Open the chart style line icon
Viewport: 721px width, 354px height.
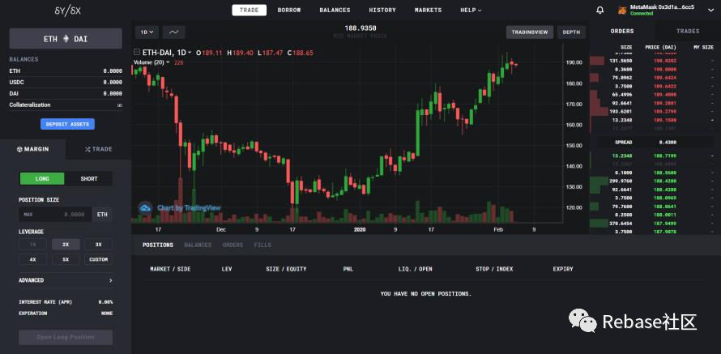click(x=174, y=32)
